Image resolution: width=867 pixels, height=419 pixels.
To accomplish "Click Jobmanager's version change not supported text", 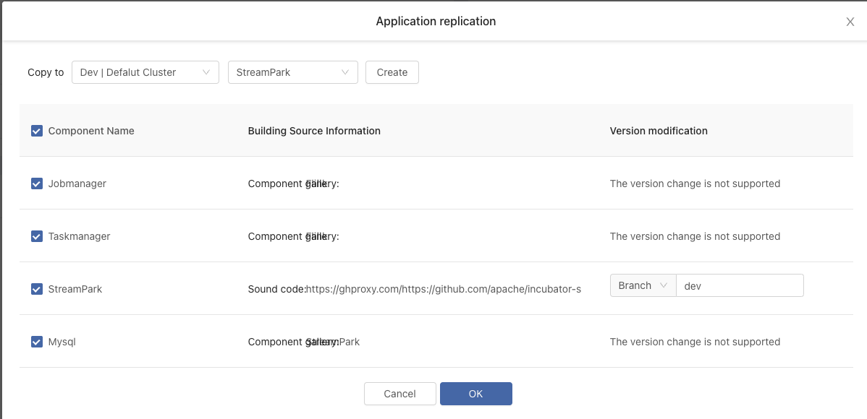I will [695, 183].
